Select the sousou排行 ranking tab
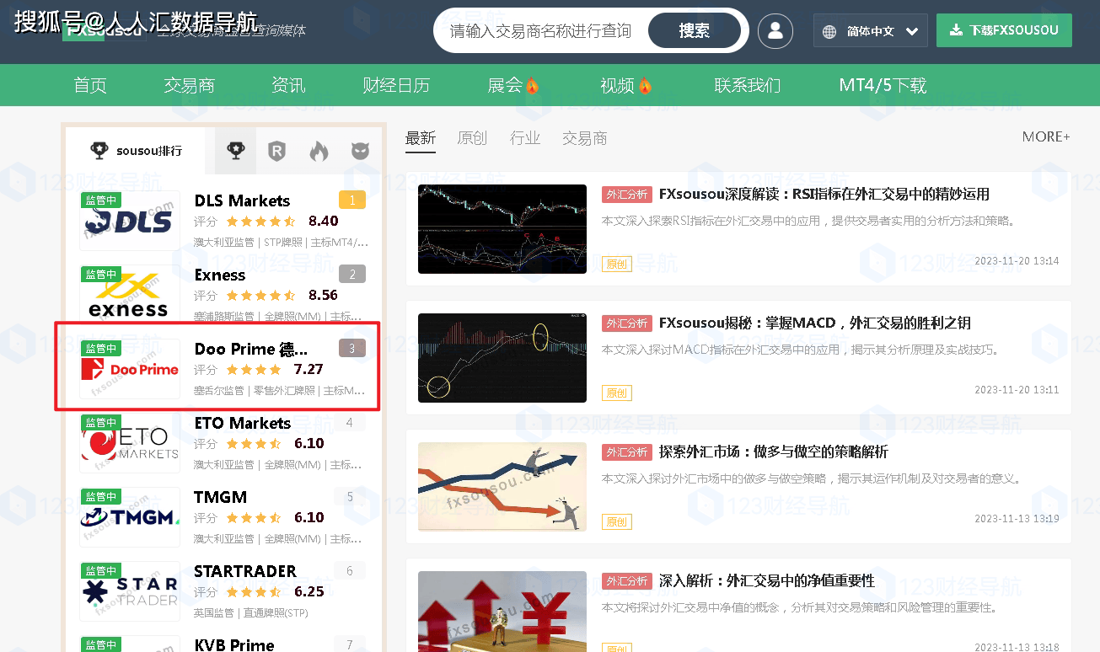The width and height of the screenshot is (1100, 652). click(137, 151)
